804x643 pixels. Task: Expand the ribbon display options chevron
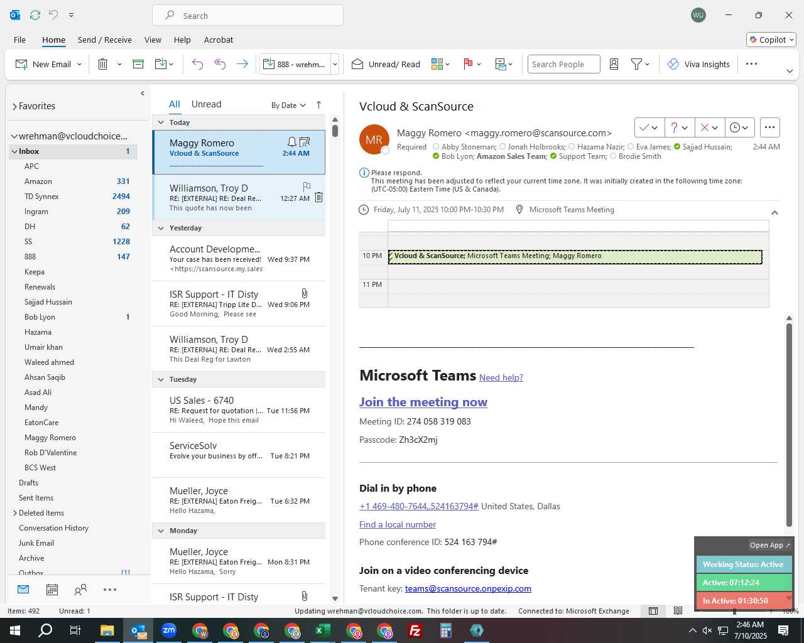[790, 71]
